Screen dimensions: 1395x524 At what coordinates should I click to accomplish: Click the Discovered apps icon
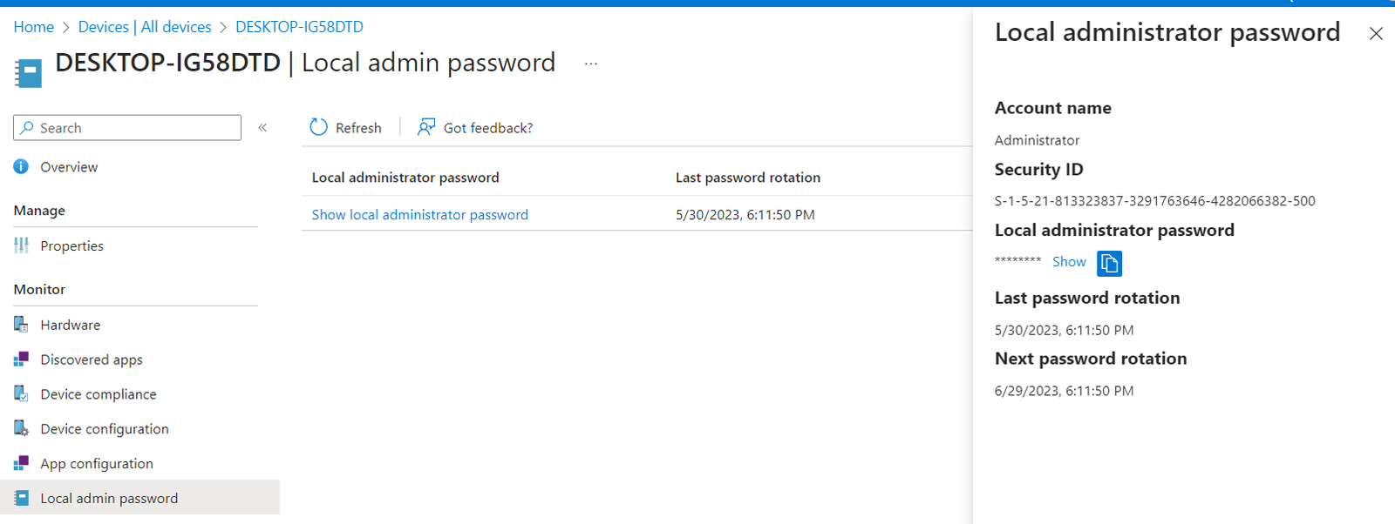[20, 359]
